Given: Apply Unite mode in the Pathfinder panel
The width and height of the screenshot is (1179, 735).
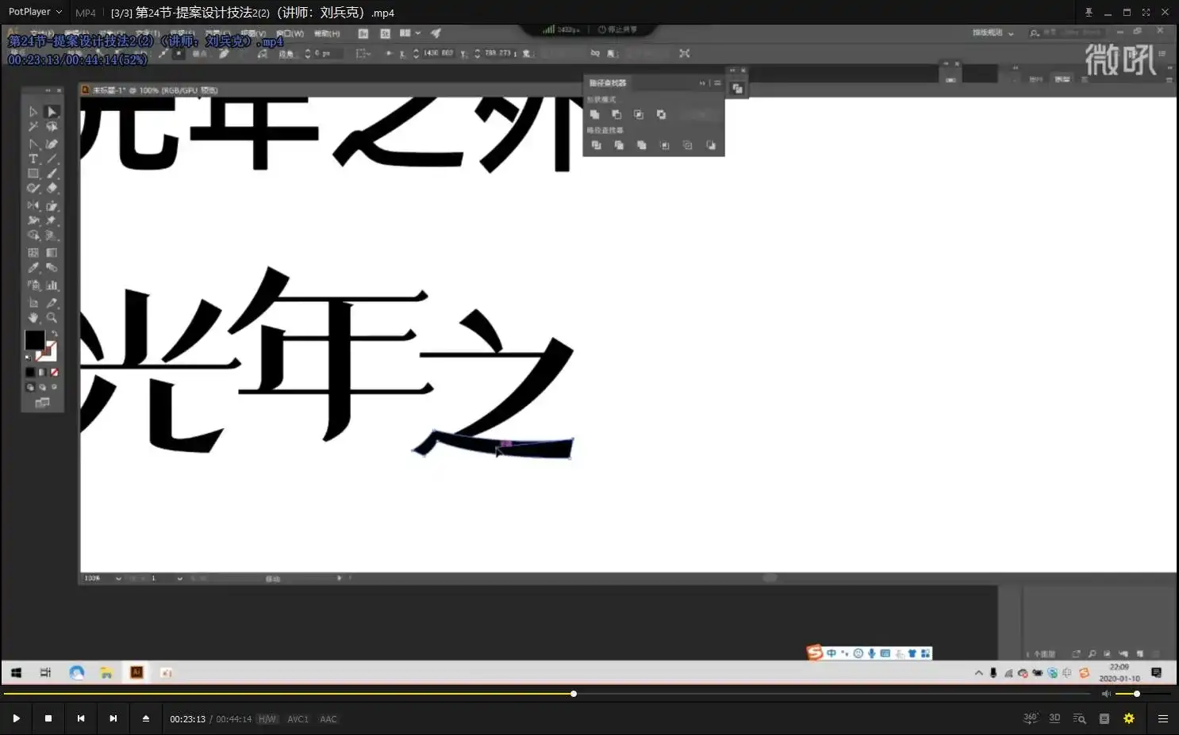Looking at the screenshot, I should pyautogui.click(x=596, y=114).
